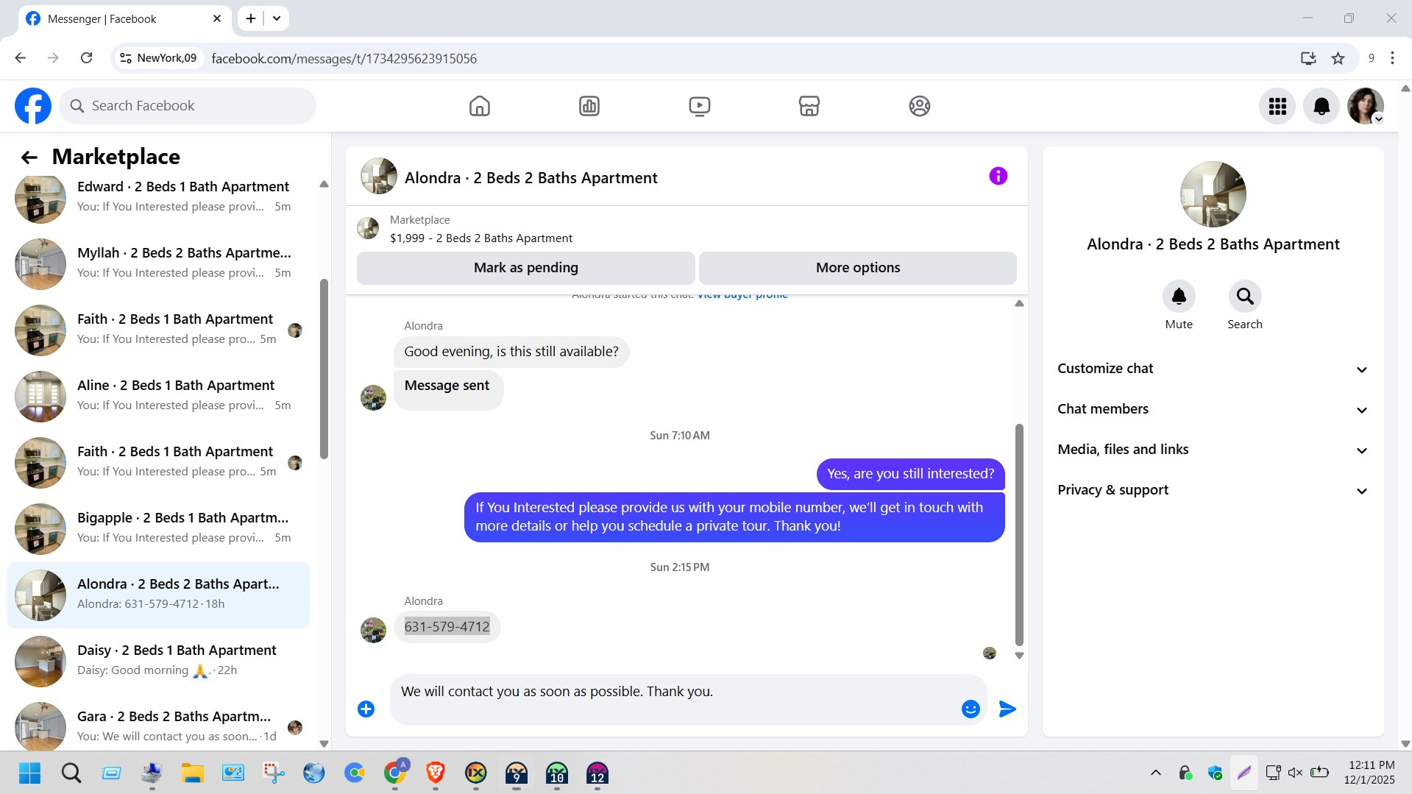Click the browser address bar URL

(x=344, y=58)
